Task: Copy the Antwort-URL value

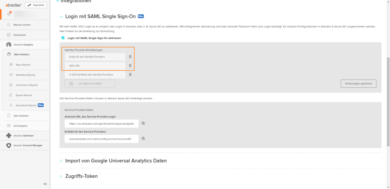Action: click(143, 123)
